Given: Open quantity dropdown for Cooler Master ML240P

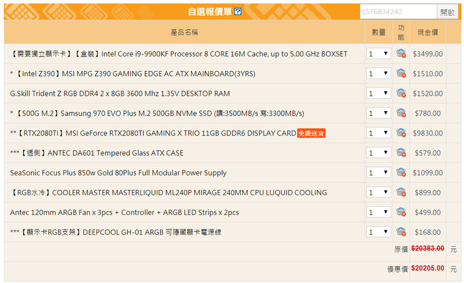Looking at the screenshot, I should 379,192.
